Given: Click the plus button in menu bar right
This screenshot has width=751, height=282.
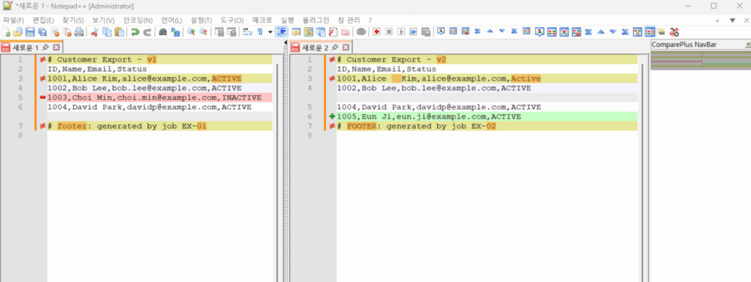Looking at the screenshot, I should pyautogui.click(x=717, y=21).
